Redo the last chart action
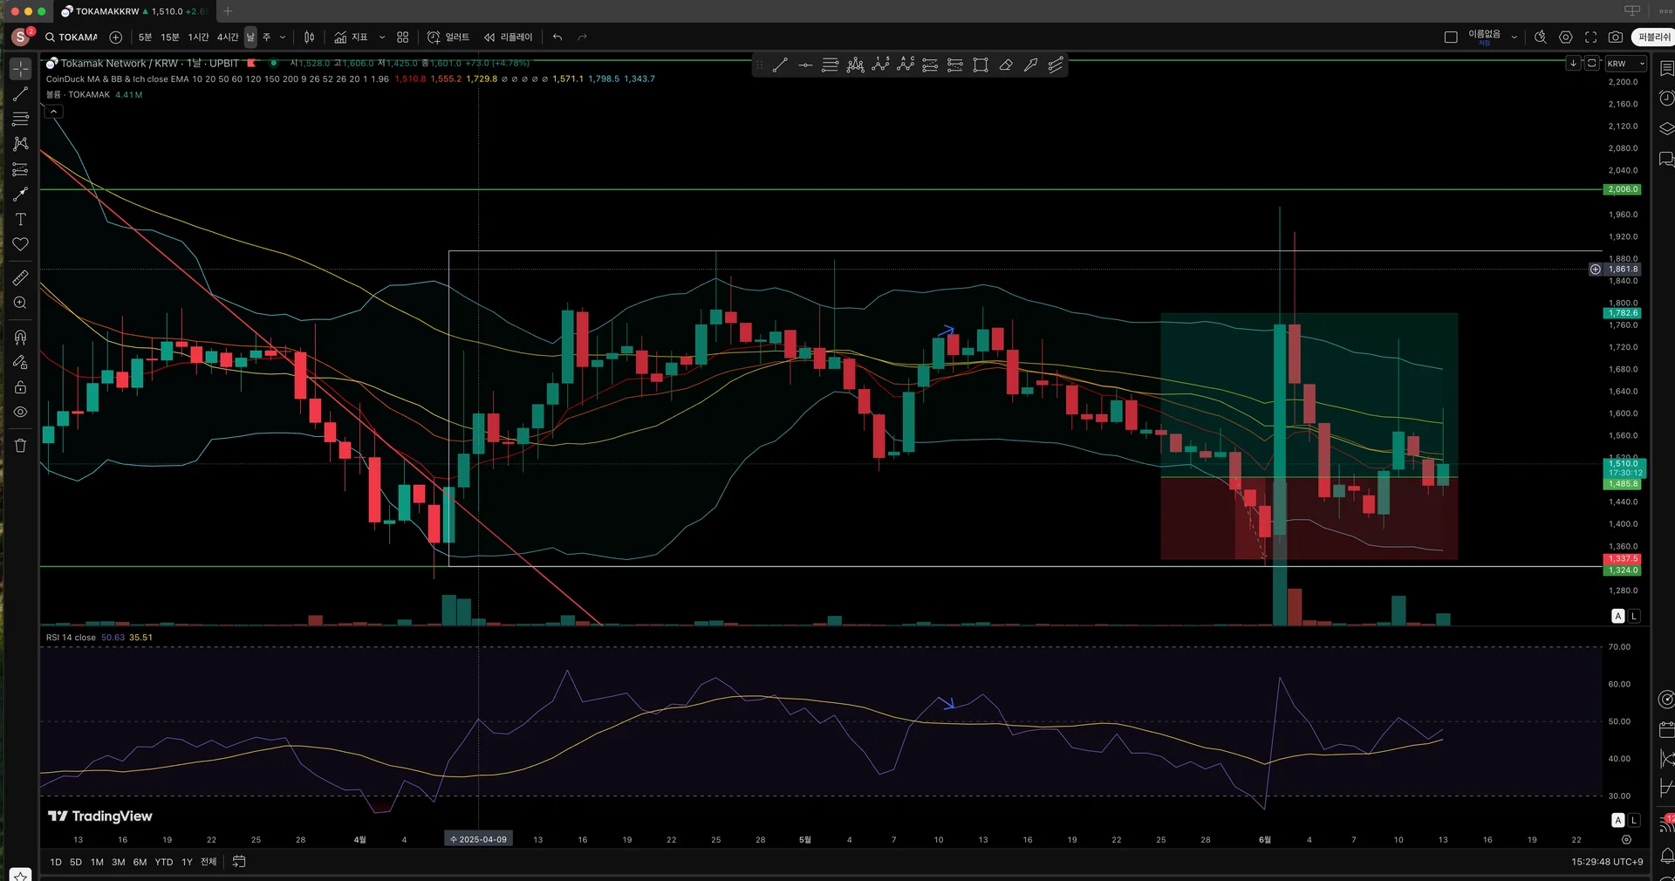Screen dimensions: 1675x881 click(582, 37)
